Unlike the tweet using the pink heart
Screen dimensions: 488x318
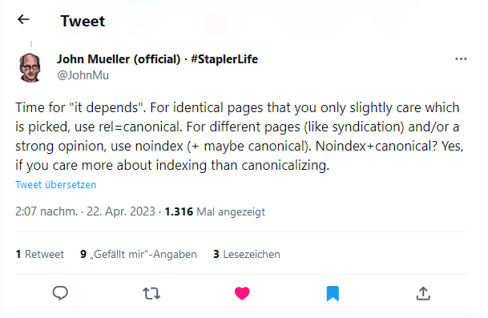242,293
